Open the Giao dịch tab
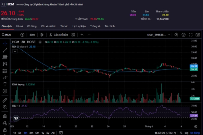Viewport: 203px width, 135px height. coord(7,26)
